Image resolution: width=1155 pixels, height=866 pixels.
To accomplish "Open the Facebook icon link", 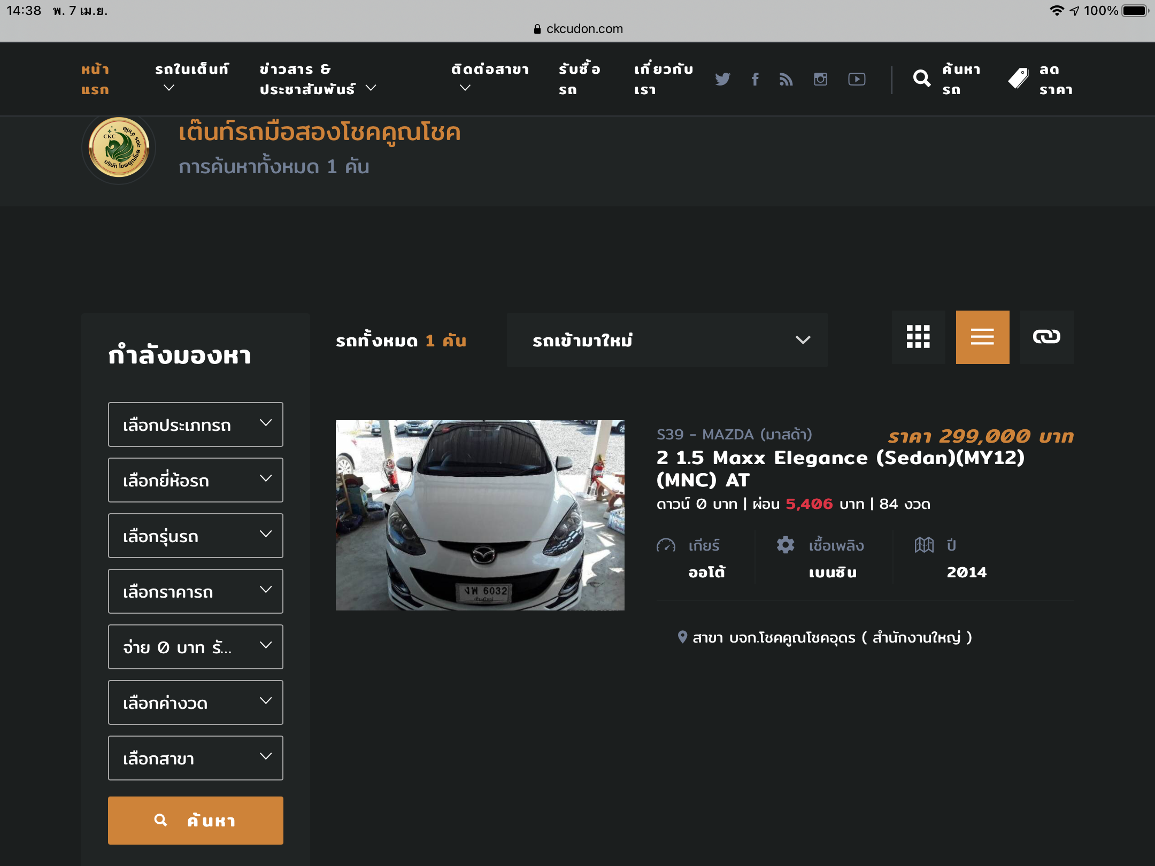I will point(754,79).
